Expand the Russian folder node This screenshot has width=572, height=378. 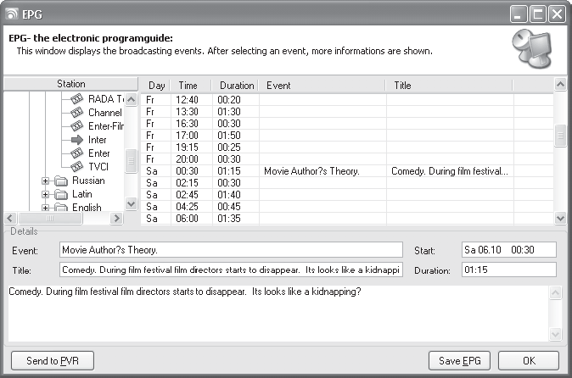(x=45, y=181)
